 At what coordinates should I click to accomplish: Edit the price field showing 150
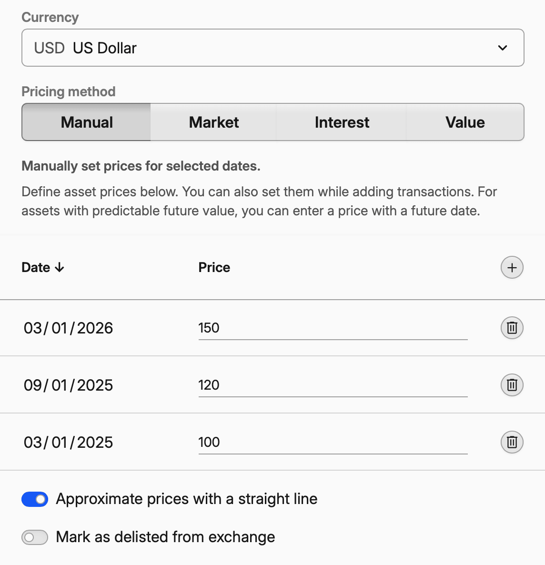tap(333, 328)
